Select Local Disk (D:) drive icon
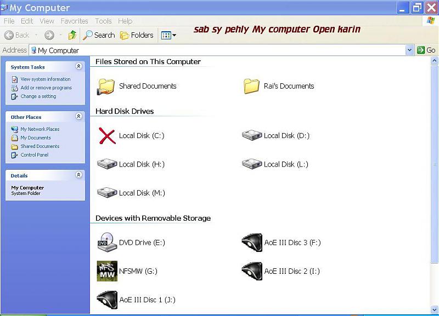 click(x=252, y=135)
